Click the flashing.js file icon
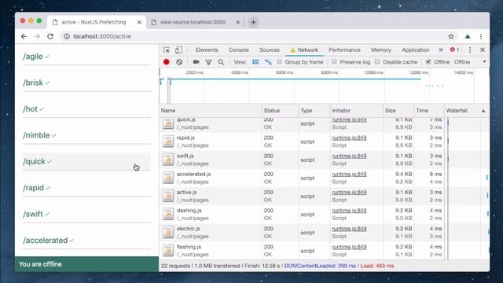Screen dimensions: 503x283 [168, 251]
